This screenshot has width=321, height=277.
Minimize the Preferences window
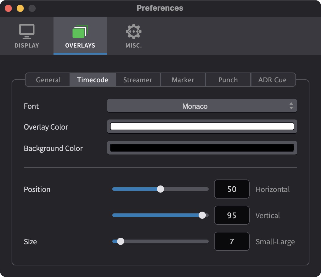(x=20, y=8)
